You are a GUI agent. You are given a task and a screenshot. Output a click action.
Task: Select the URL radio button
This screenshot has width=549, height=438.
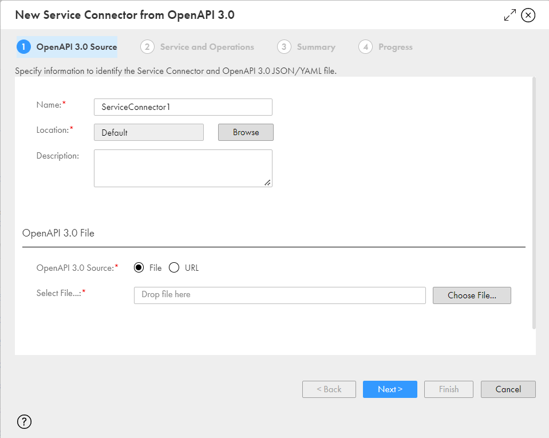point(174,267)
